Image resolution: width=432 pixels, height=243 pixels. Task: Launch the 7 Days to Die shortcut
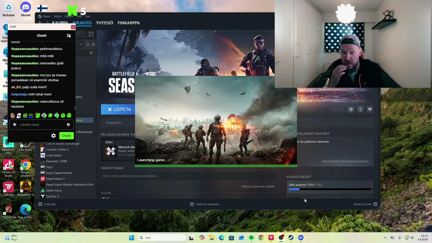click(8, 212)
